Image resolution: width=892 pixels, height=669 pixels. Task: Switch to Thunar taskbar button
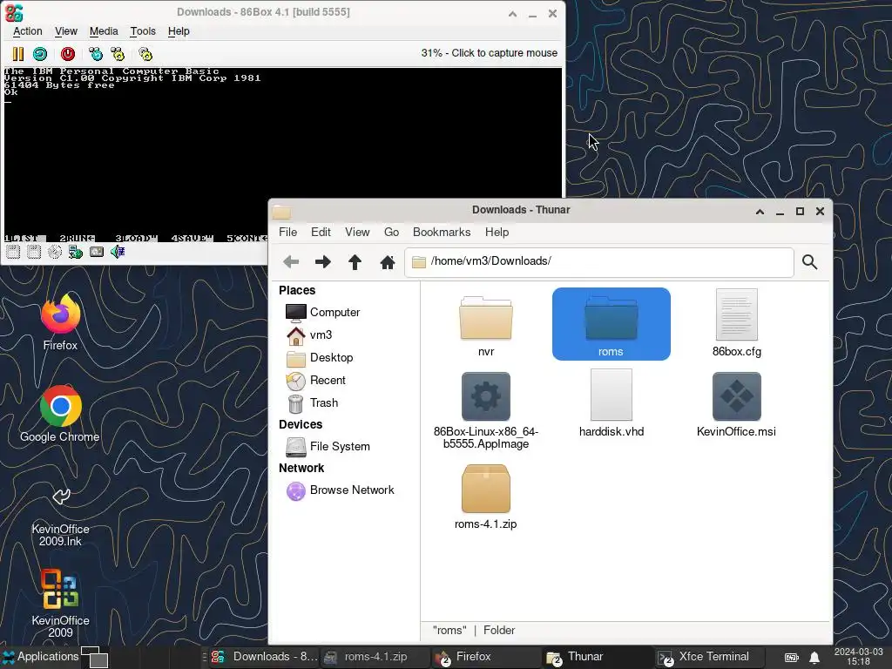[598, 657]
